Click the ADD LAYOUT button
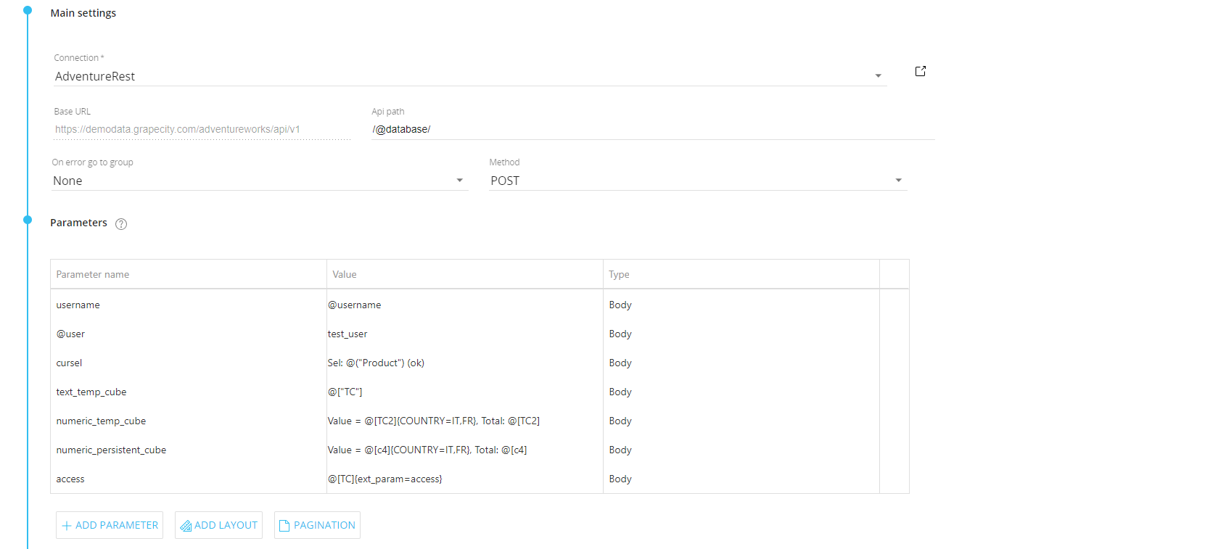The height and width of the screenshot is (549, 1205). [218, 525]
